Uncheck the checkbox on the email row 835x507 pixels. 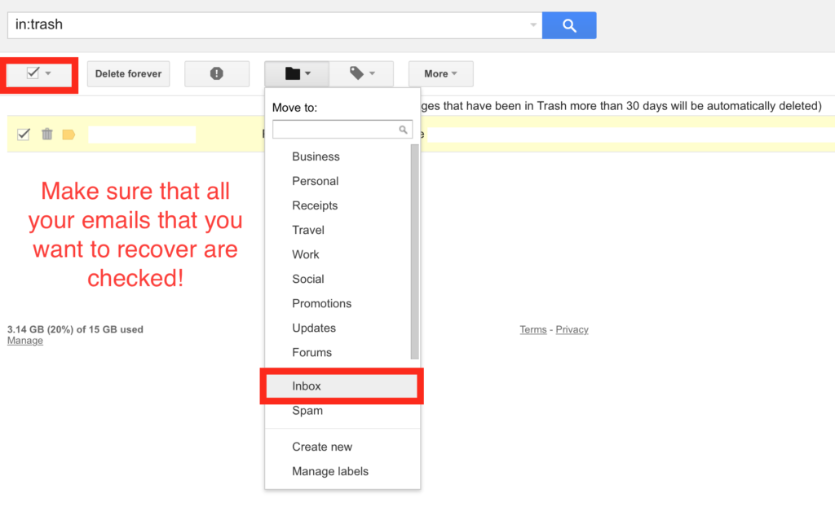(24, 134)
